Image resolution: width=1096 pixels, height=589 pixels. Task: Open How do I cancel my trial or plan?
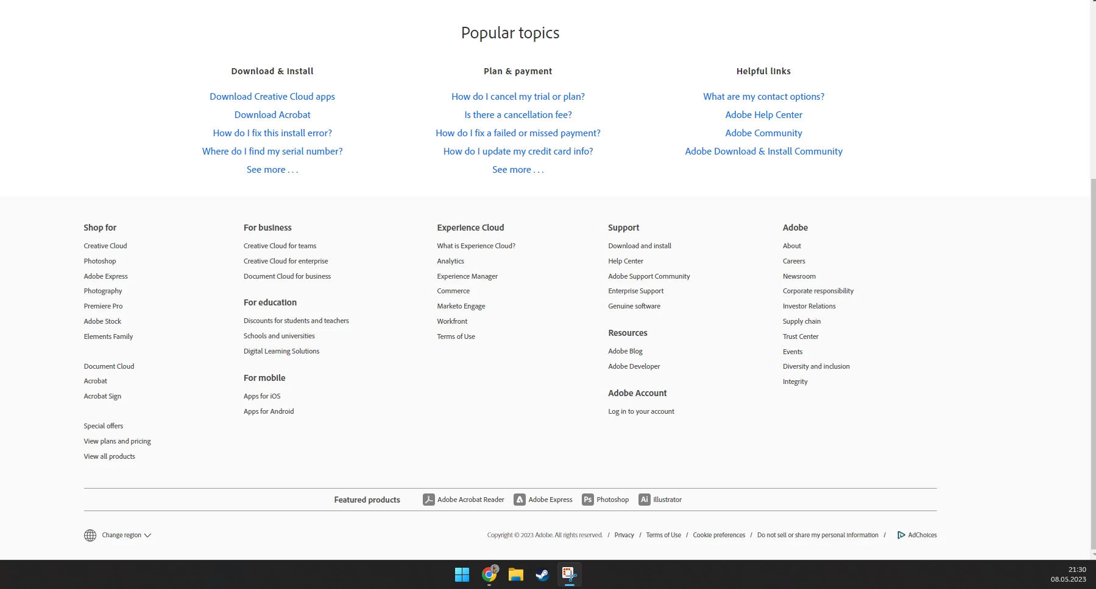coord(518,97)
